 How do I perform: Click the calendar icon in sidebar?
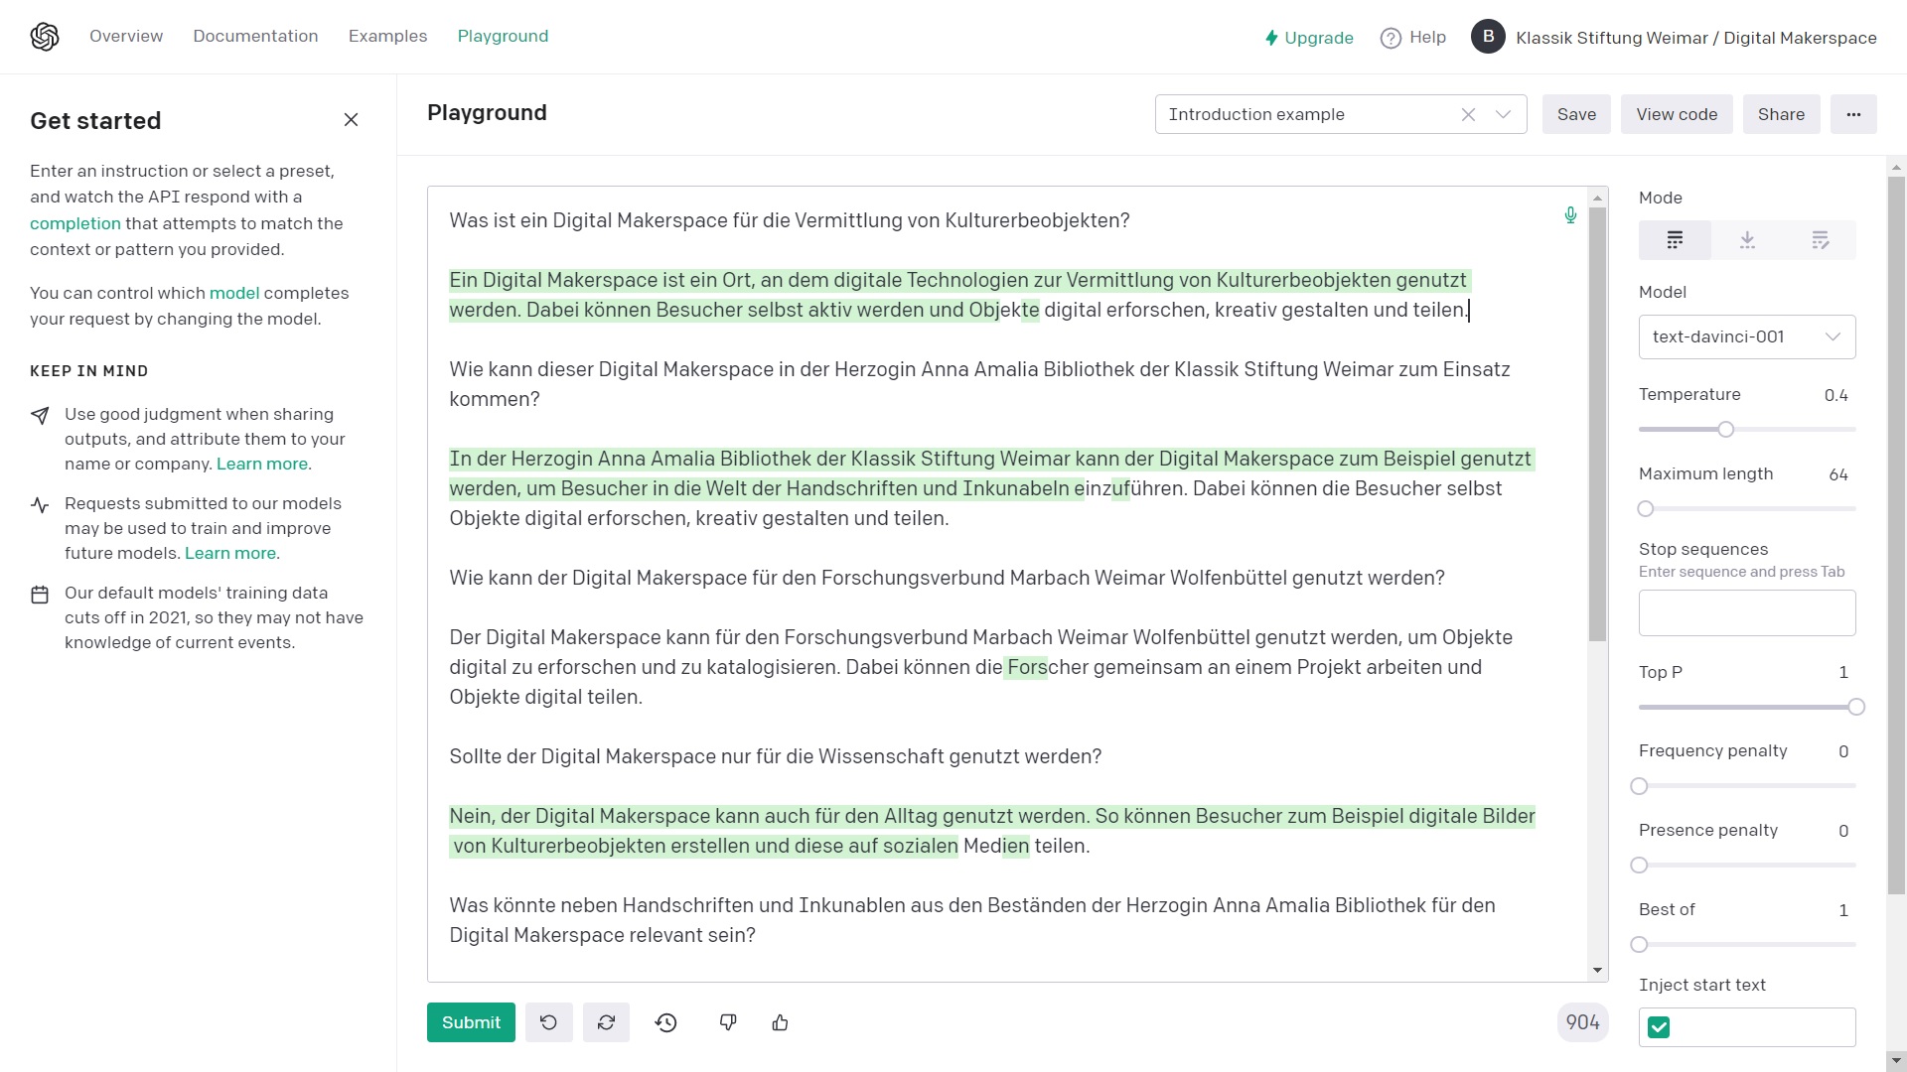40,595
